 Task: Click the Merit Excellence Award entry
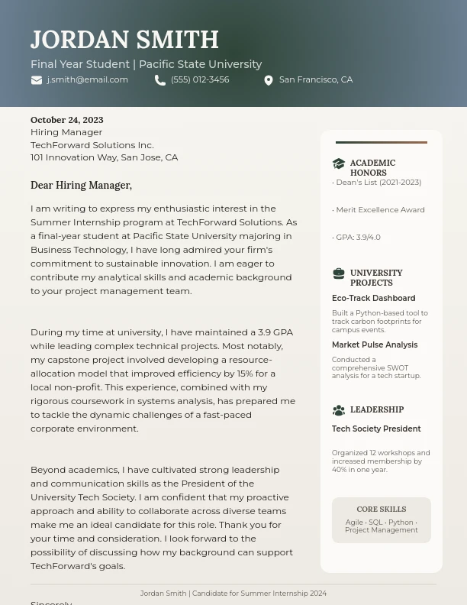point(380,209)
